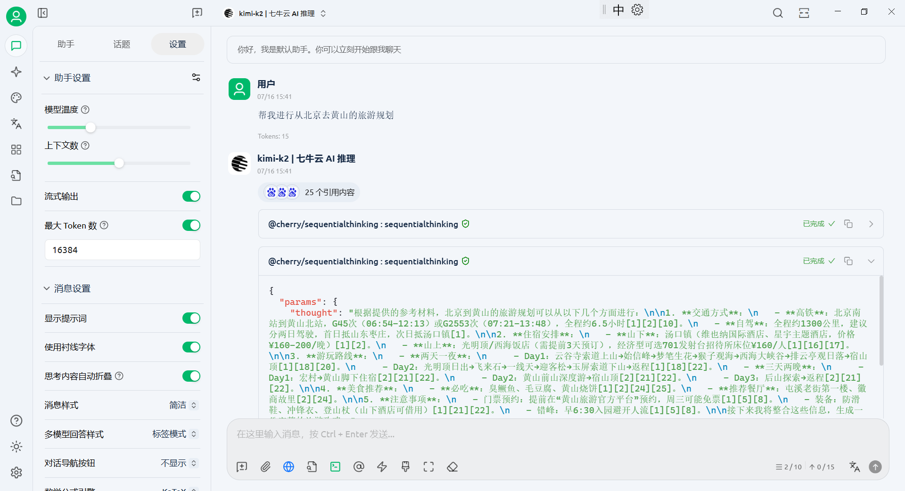Viewport: 905px width, 491px height.
Task: Turn off the 显示提示词 switch
Action: pyautogui.click(x=191, y=318)
